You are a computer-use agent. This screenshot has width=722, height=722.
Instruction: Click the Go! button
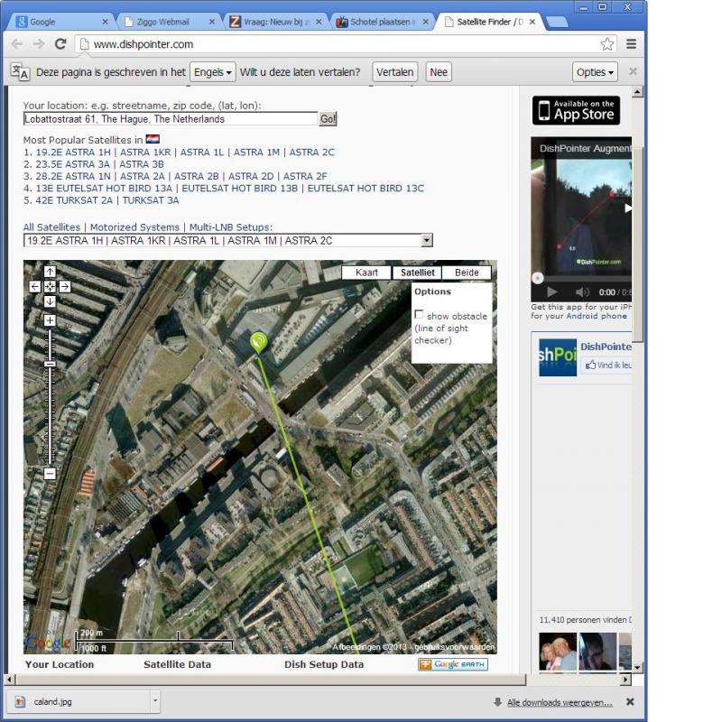[x=328, y=119]
